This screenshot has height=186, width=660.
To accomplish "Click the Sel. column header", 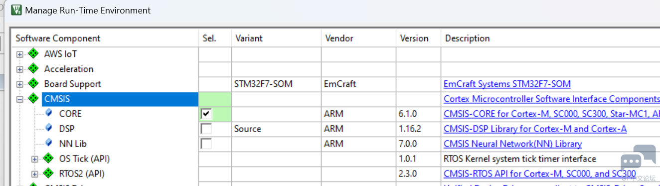I will tap(215, 38).
